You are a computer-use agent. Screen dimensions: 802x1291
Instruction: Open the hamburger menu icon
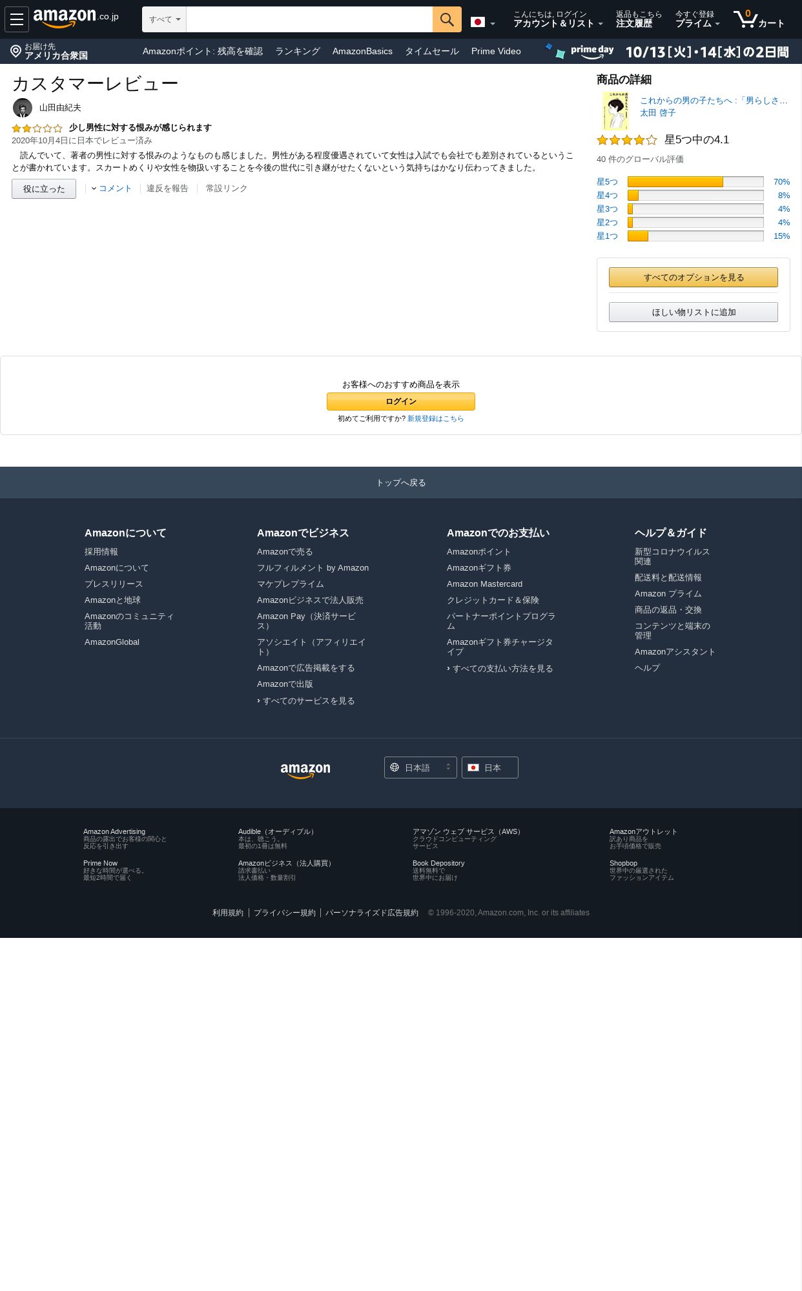tap(17, 19)
